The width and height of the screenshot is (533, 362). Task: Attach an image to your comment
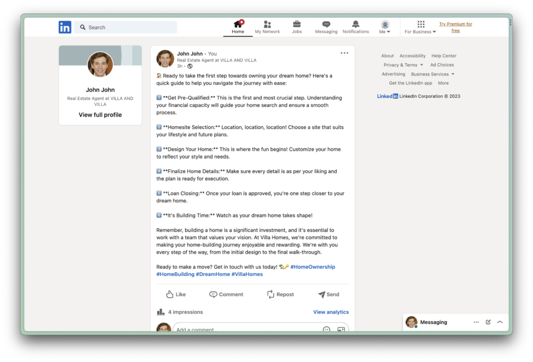(342, 330)
